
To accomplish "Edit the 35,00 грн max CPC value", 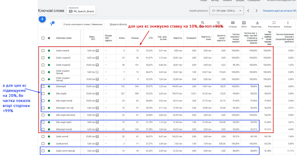I will pyautogui.click(x=91, y=94).
